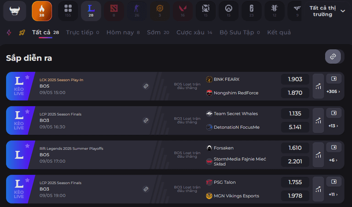This screenshot has width=352, height=207.
Task: Toggle favorite star on Forsaken match
Action: pos(27,146)
